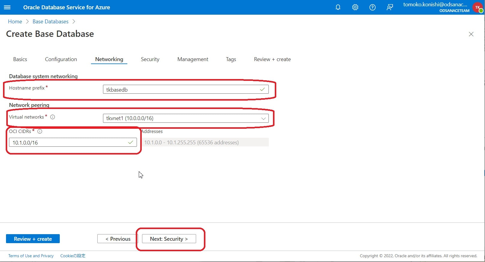Show info for Virtual networks
Image resolution: width=485 pixels, height=262 pixels.
(x=53, y=117)
